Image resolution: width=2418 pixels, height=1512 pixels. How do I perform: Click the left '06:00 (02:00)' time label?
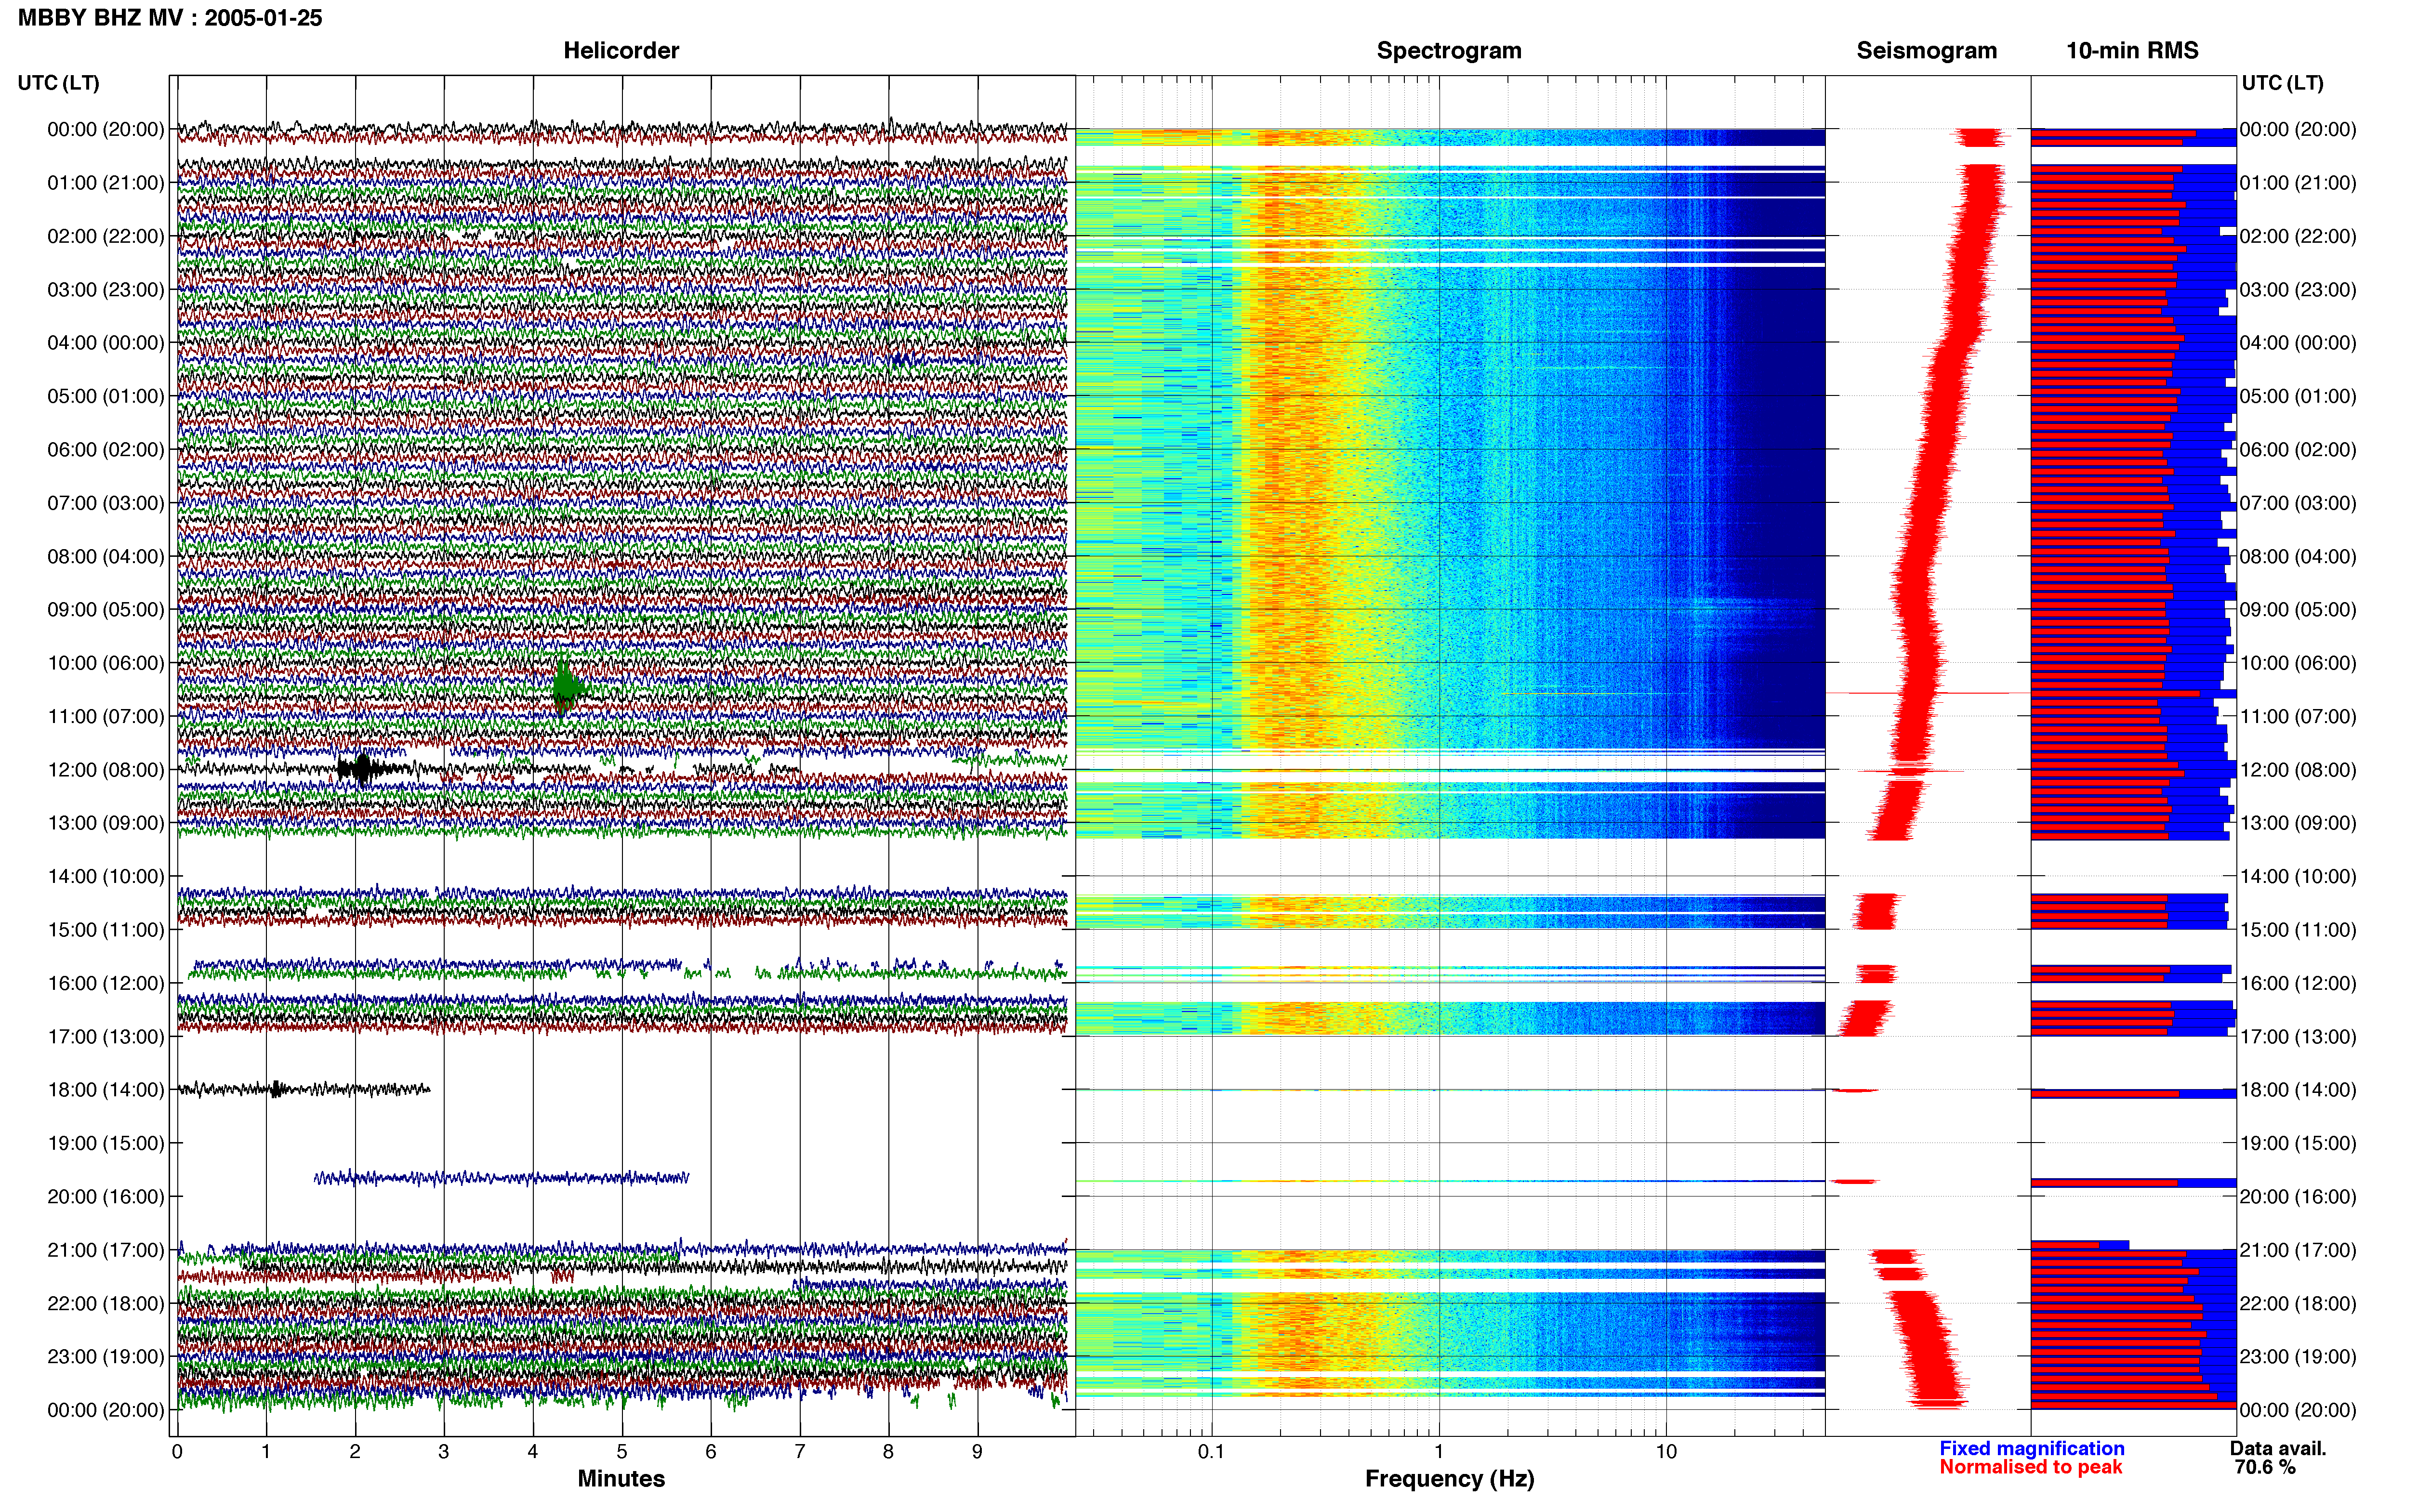106,450
